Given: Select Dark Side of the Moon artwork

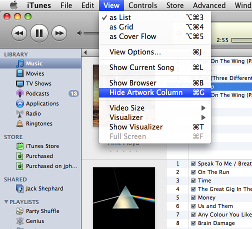Looking at the screenshot, I should tap(124, 198).
